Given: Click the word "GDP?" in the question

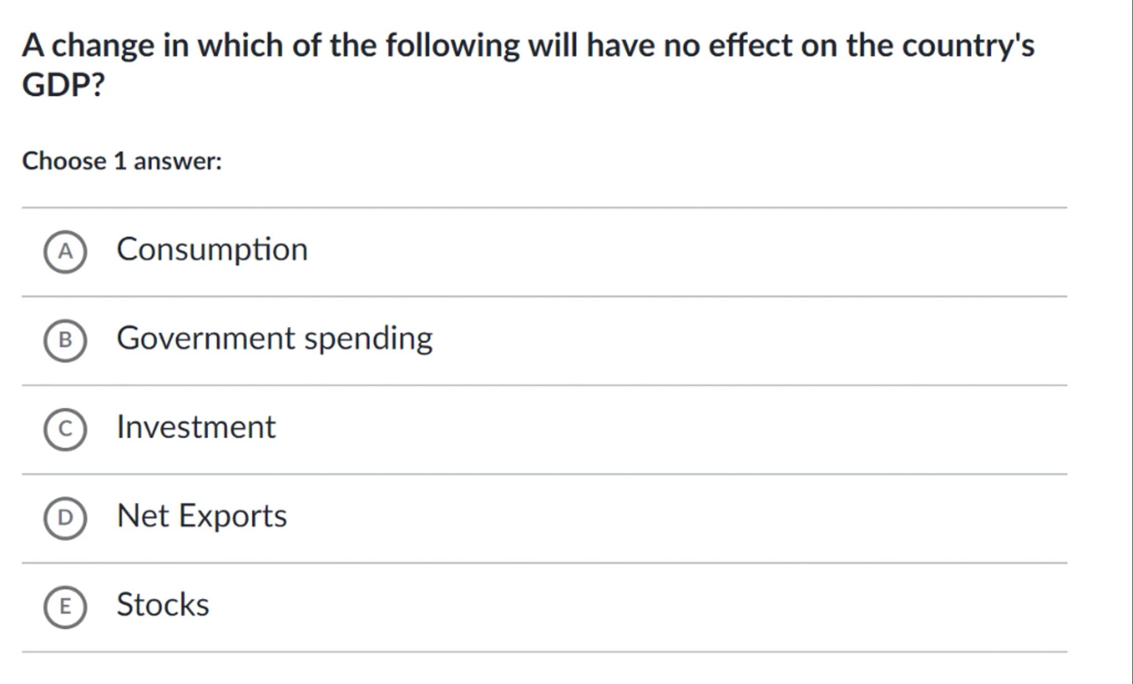Looking at the screenshot, I should (63, 85).
